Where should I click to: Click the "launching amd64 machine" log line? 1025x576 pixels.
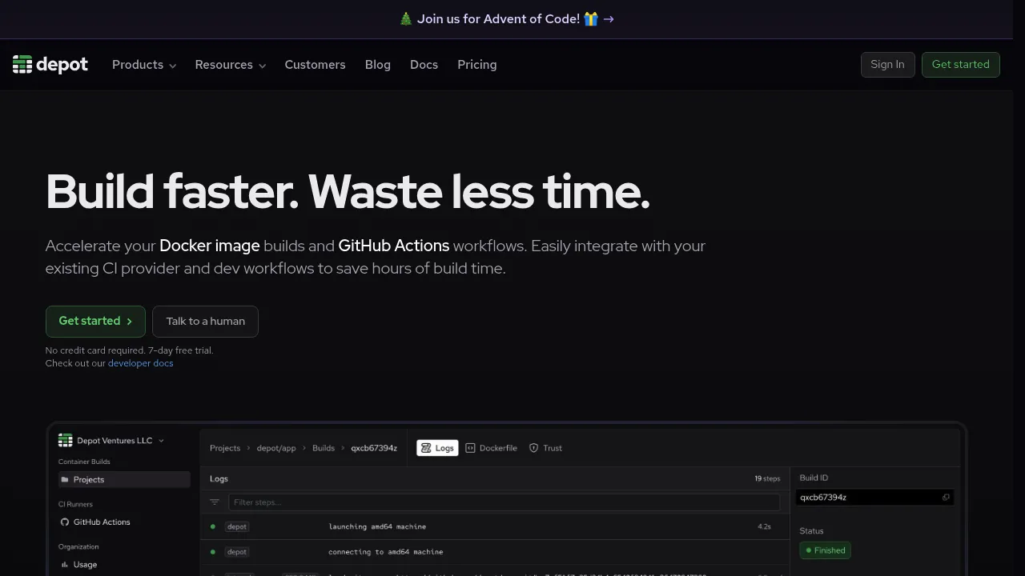pyautogui.click(x=377, y=527)
